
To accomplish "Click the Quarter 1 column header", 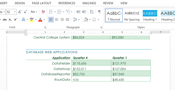I will (x=120, y=58).
